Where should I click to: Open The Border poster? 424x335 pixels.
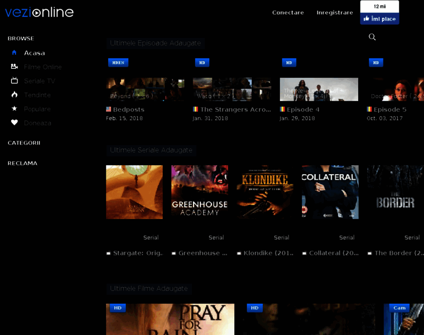[396, 192]
